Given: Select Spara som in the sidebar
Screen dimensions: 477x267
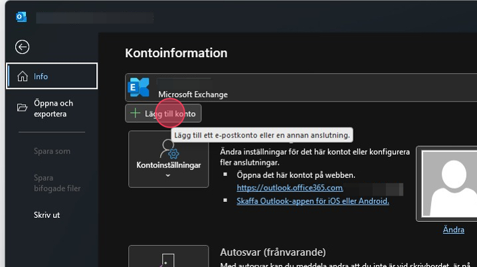Looking at the screenshot, I should [52, 151].
